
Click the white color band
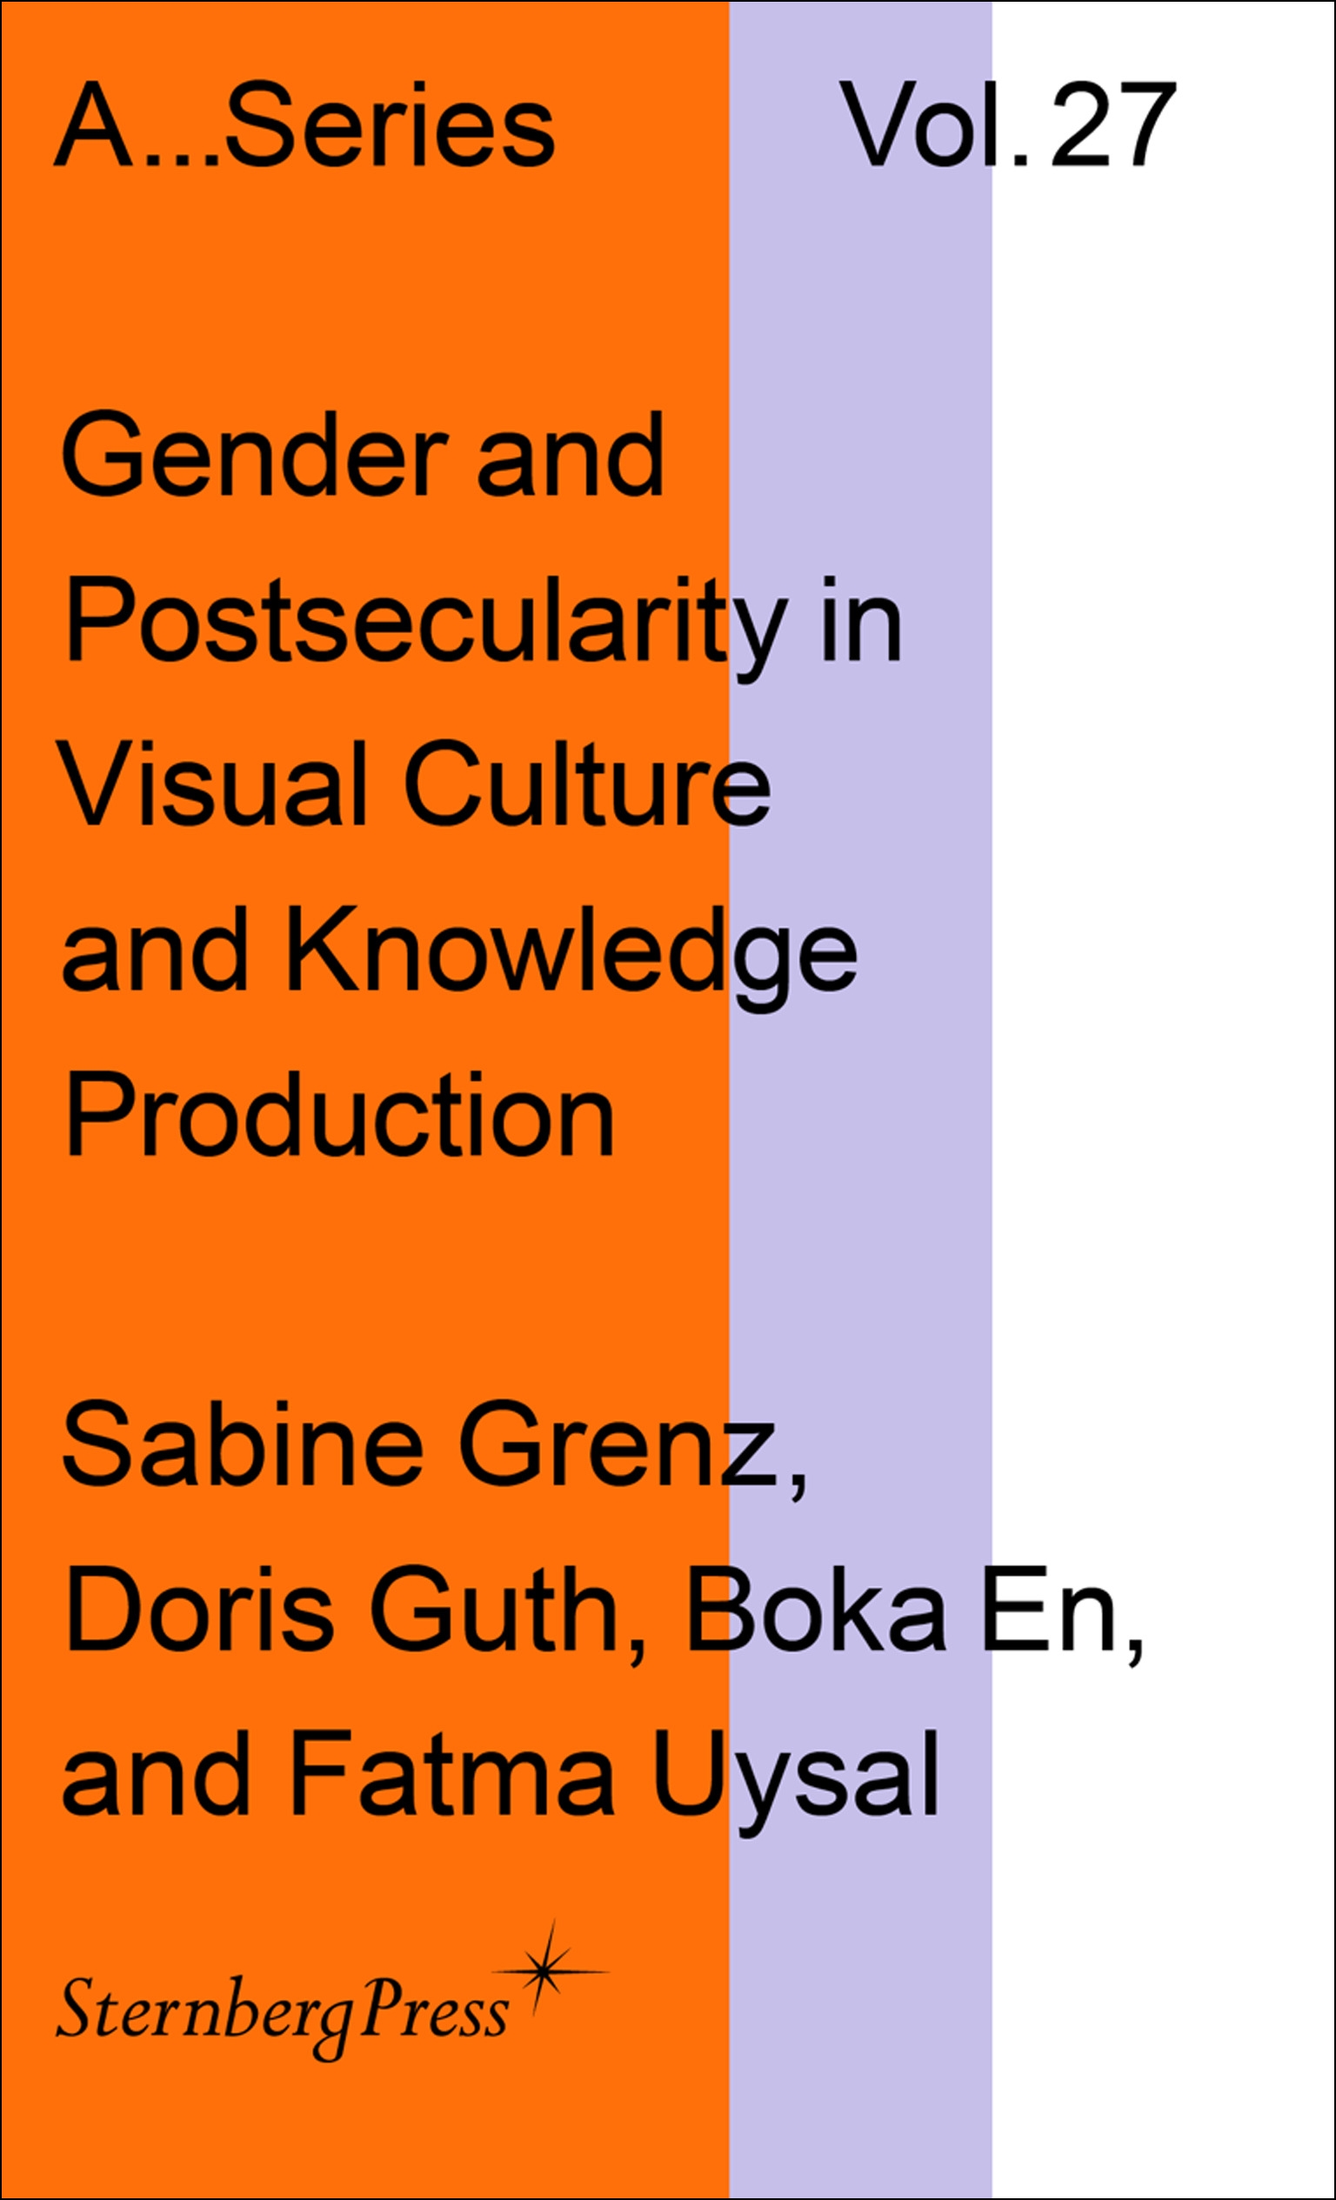click(1164, 1100)
